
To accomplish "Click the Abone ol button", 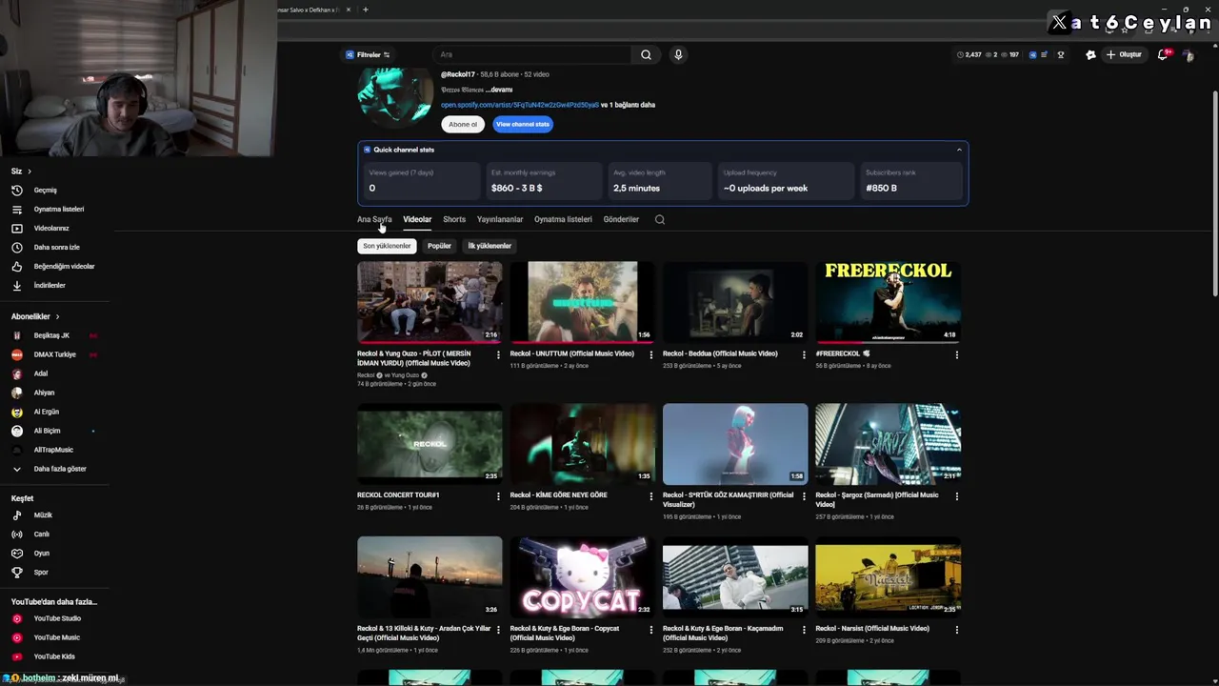I will [x=463, y=124].
